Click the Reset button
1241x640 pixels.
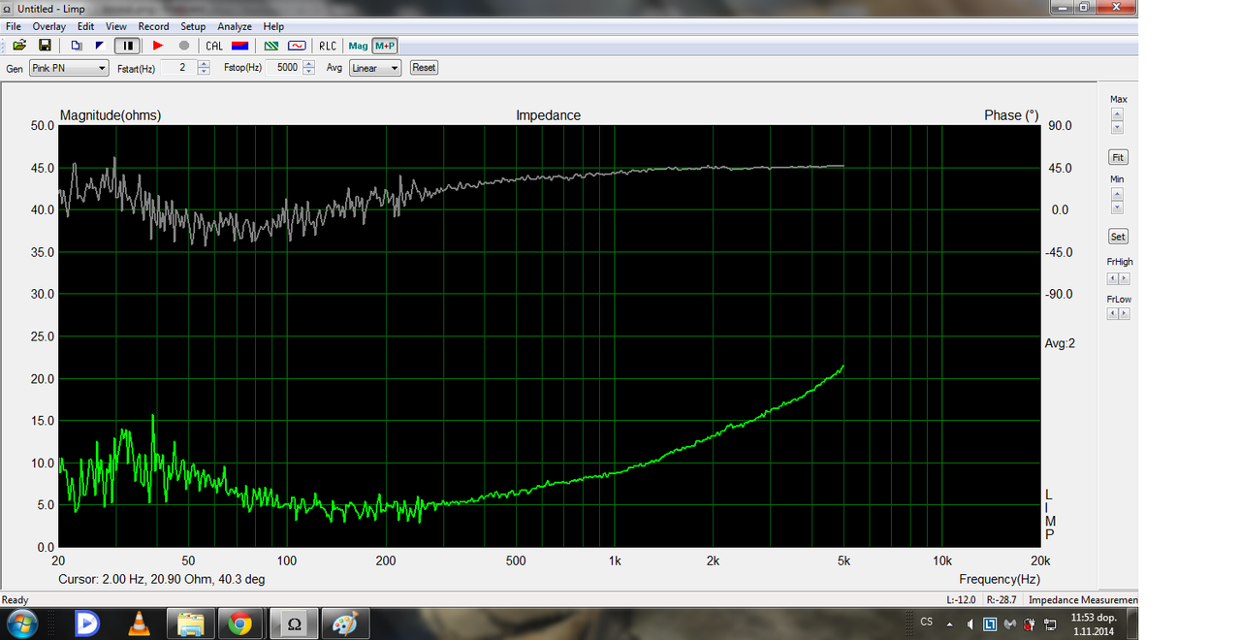424,68
